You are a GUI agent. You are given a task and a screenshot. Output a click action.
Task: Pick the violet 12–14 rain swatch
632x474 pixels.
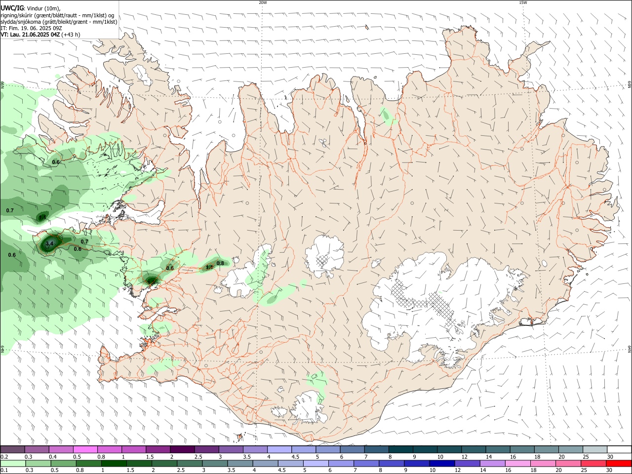[x=467, y=463]
